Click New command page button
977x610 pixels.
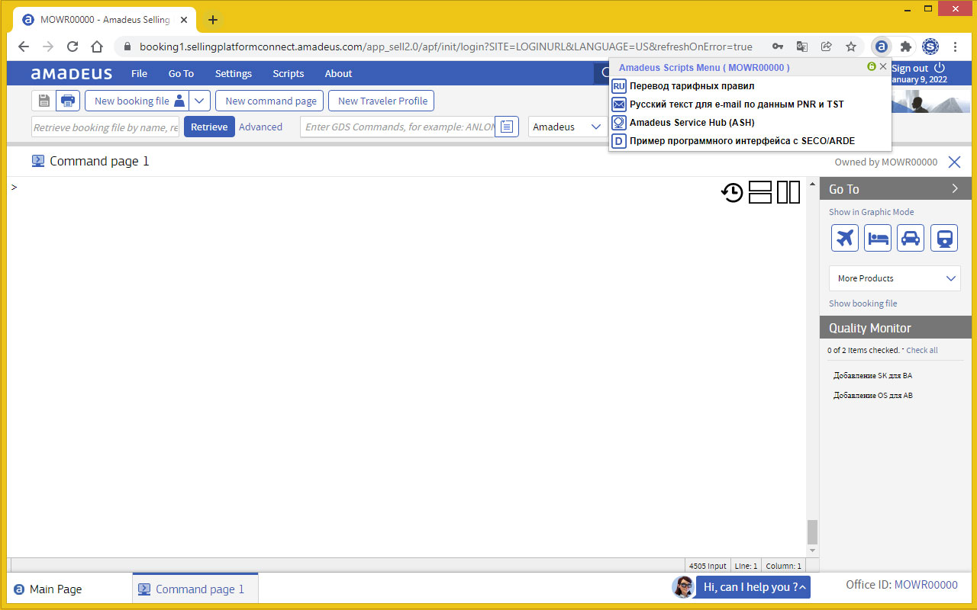270,101
